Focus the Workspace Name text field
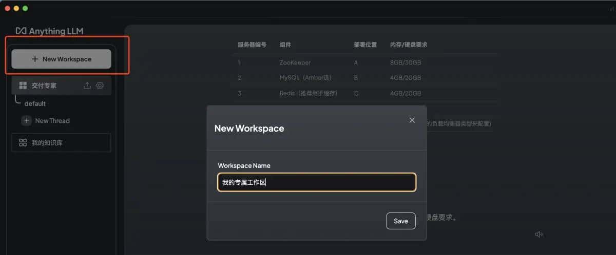 click(316, 182)
